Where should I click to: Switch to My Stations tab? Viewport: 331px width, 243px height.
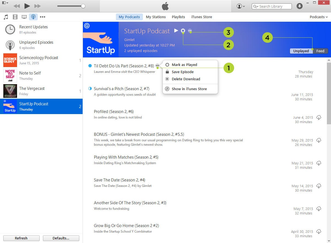[x=156, y=17]
